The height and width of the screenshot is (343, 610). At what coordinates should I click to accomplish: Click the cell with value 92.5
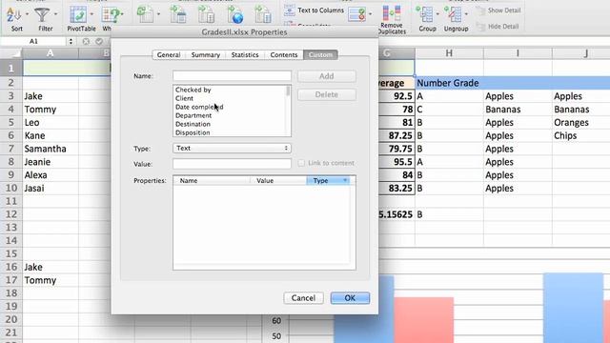pos(396,96)
